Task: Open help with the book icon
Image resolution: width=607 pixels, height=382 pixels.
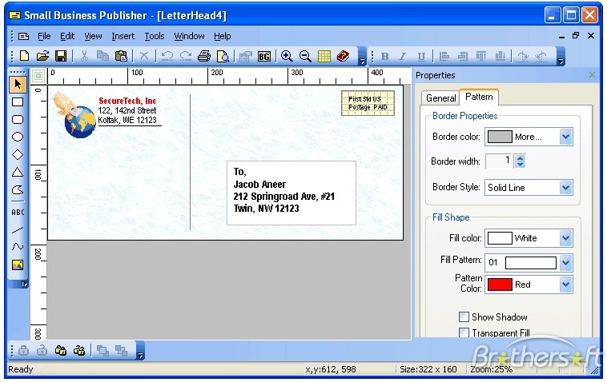Action: 343,56
